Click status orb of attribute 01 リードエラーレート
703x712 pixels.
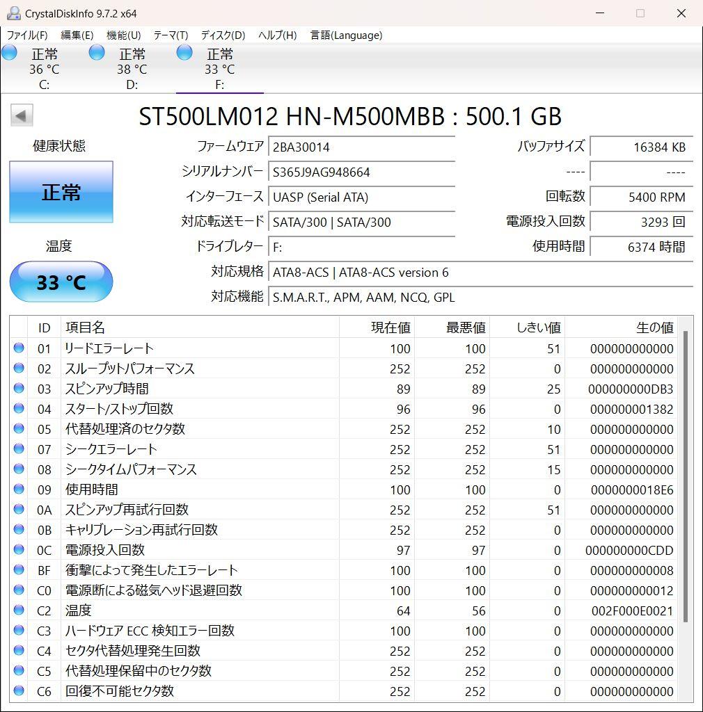[19, 348]
